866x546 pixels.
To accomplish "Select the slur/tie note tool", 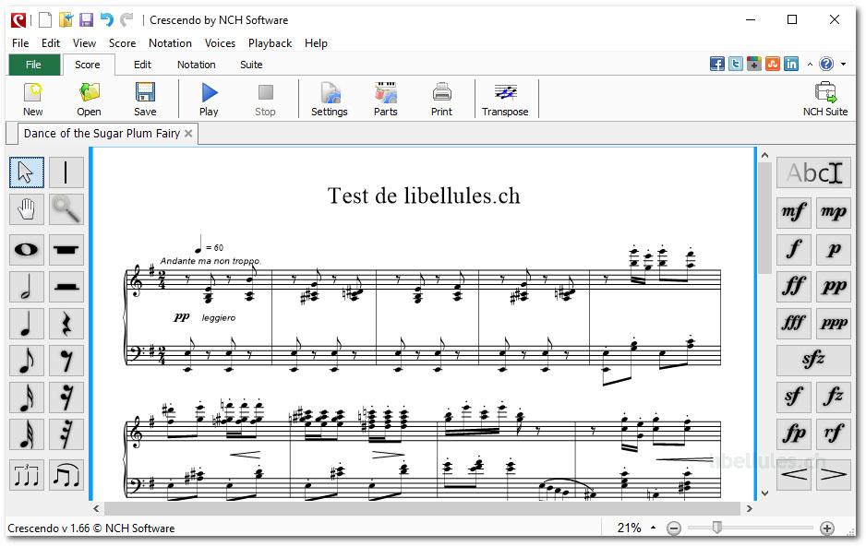I will (x=66, y=475).
